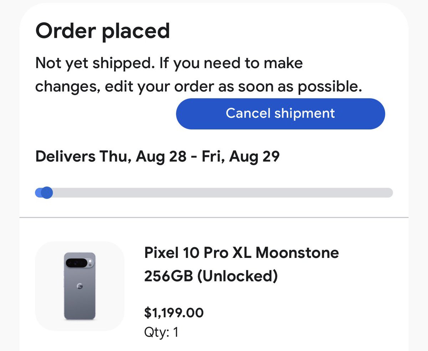Image resolution: width=428 pixels, height=351 pixels.
Task: Click the Qty: 1 quantity label
Action: (x=161, y=332)
